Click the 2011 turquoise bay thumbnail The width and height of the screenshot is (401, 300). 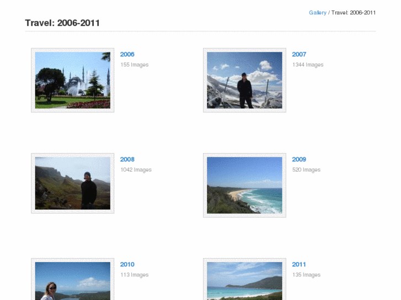pos(244,279)
